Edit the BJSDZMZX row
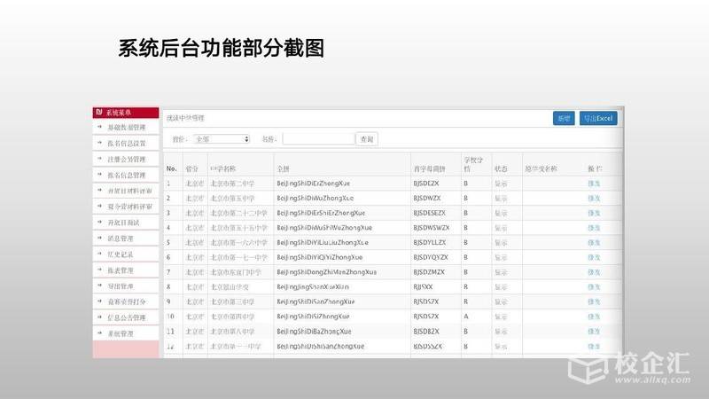The width and height of the screenshot is (709, 399). (594, 272)
